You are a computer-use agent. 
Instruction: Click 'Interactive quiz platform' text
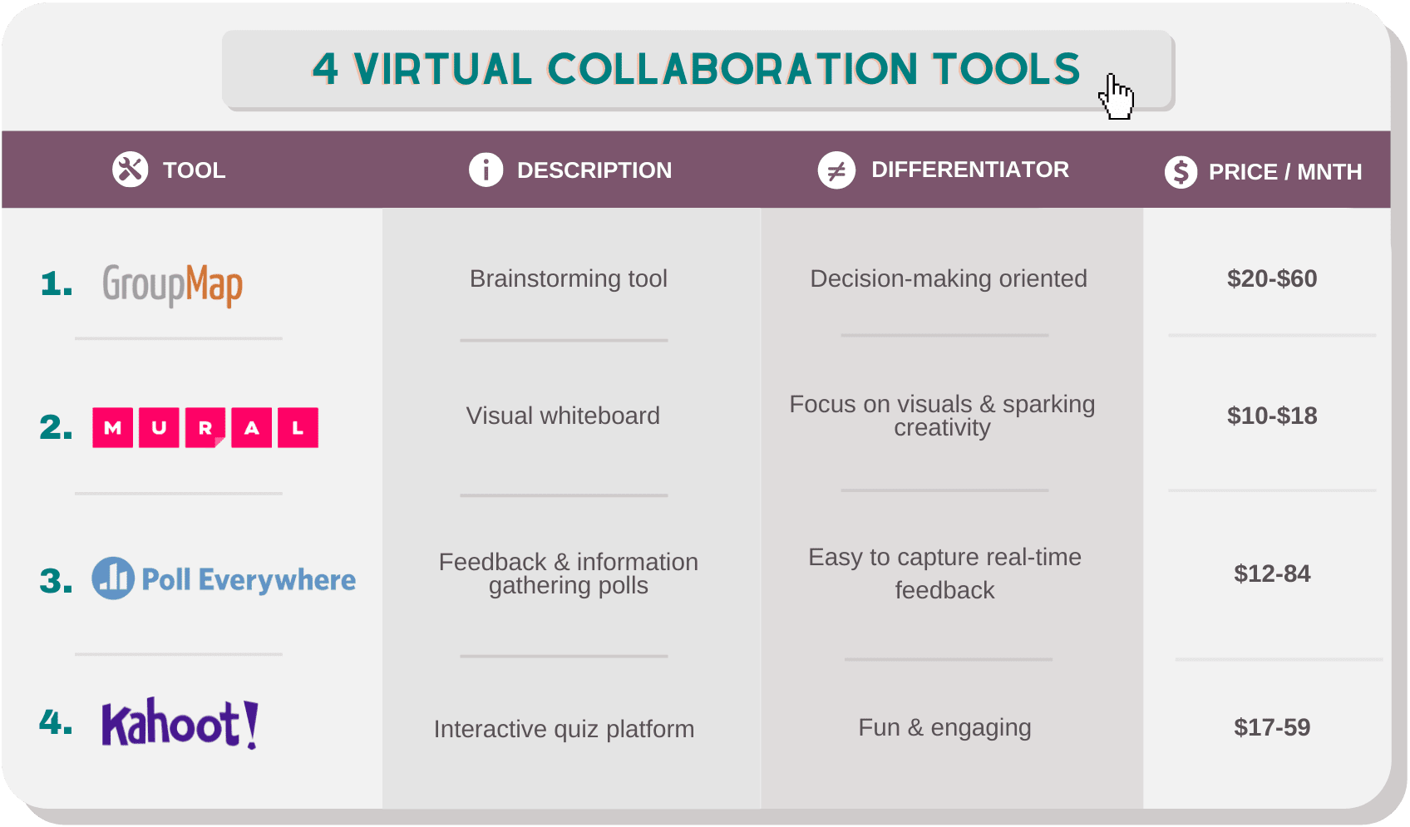point(564,729)
